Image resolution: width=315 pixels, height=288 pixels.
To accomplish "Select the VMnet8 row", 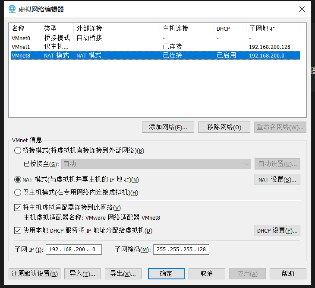I will point(155,55).
